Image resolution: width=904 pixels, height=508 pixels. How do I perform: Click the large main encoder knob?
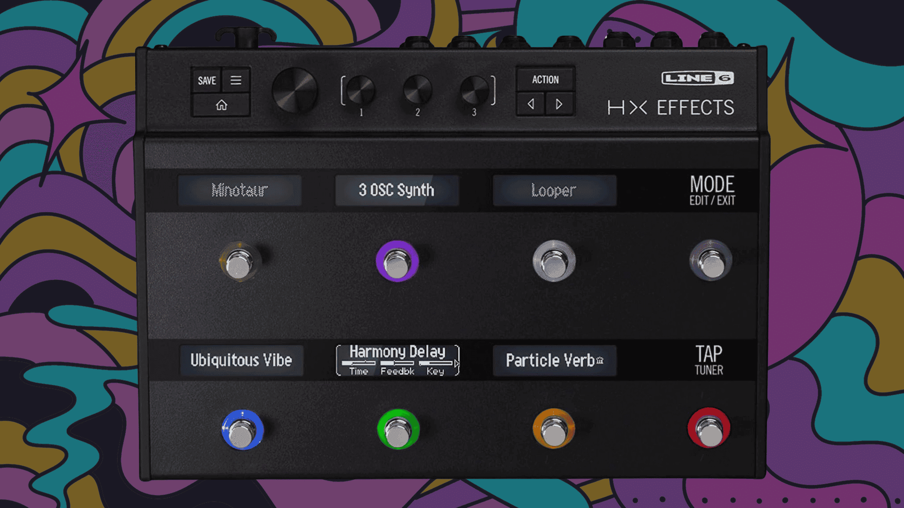click(x=295, y=91)
